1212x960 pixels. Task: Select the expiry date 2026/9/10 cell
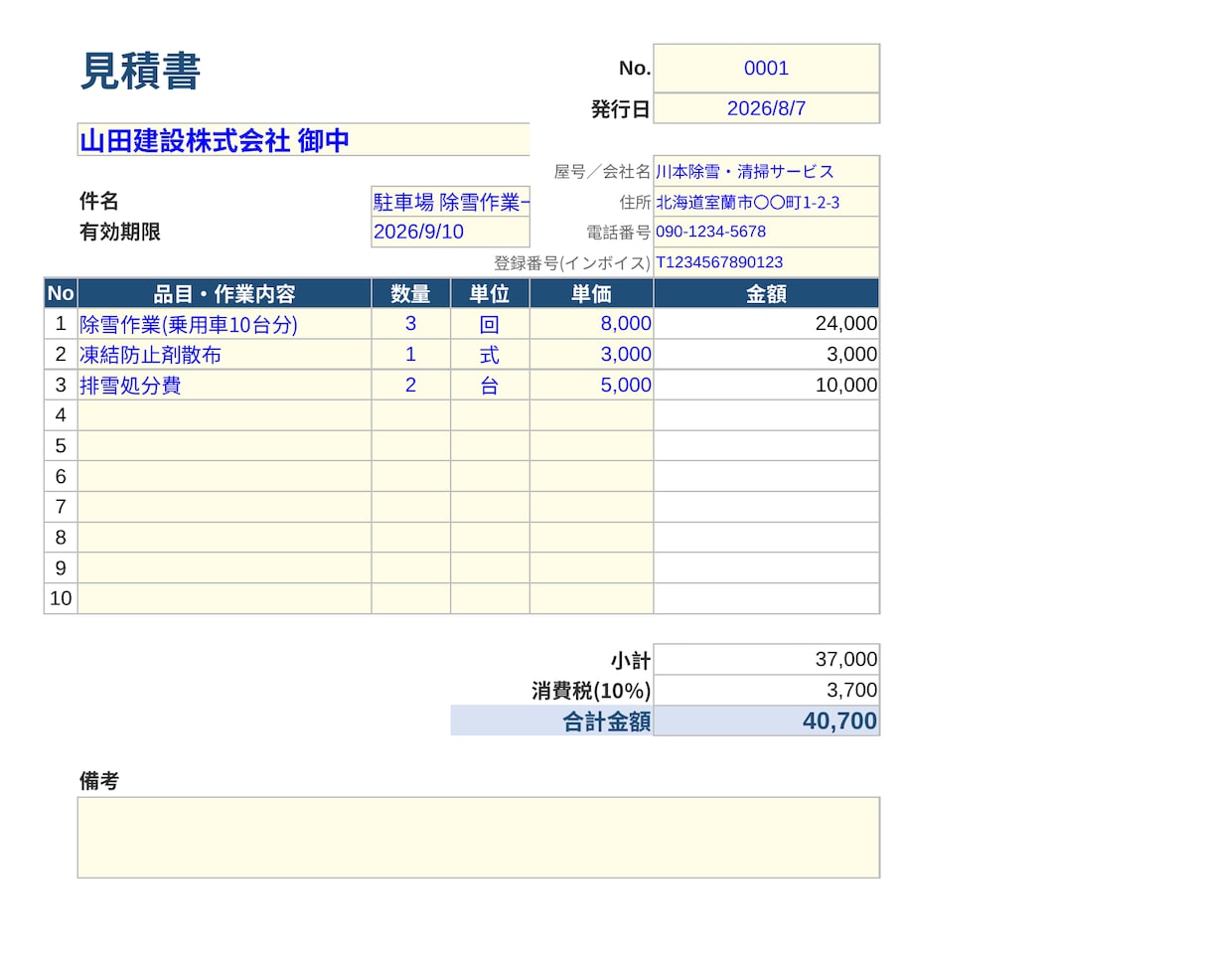[x=451, y=233]
